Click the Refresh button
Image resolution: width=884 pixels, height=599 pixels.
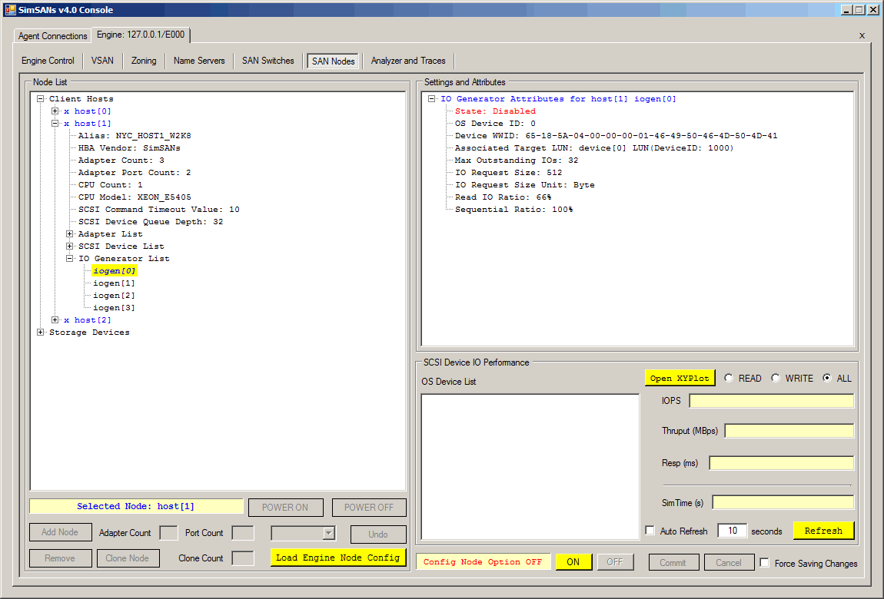[823, 531]
